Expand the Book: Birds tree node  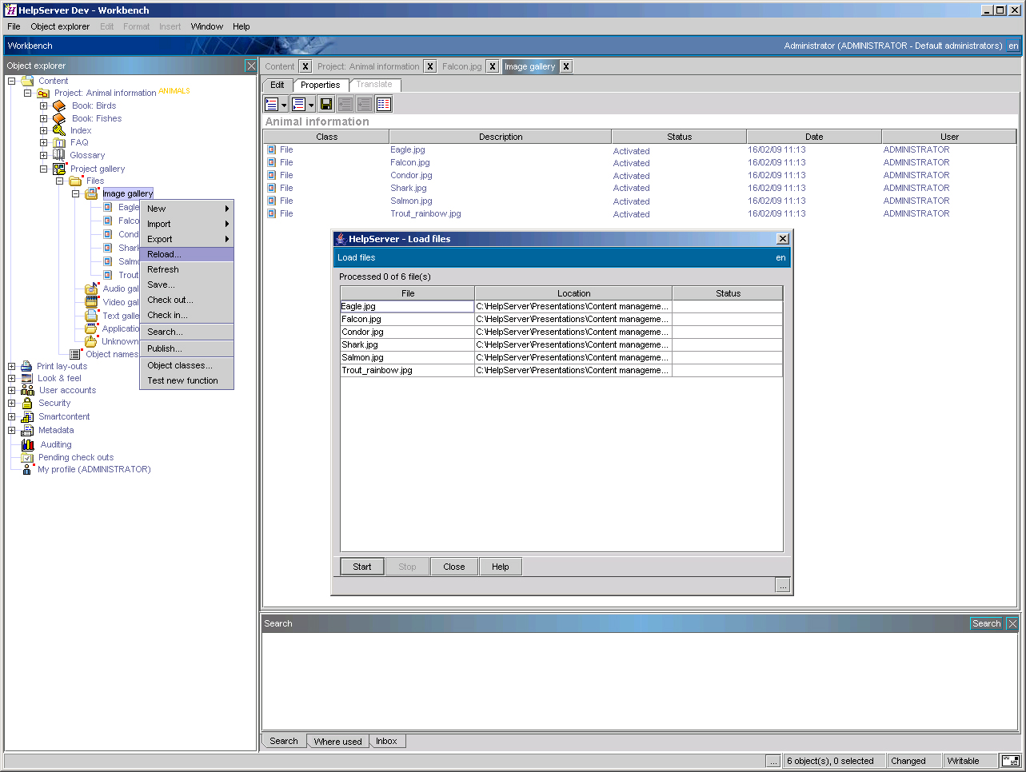tap(43, 105)
